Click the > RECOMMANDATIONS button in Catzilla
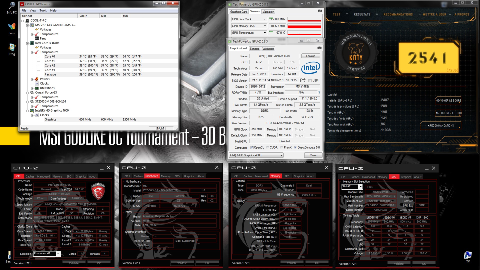This screenshot has width=480, height=270. (440, 125)
